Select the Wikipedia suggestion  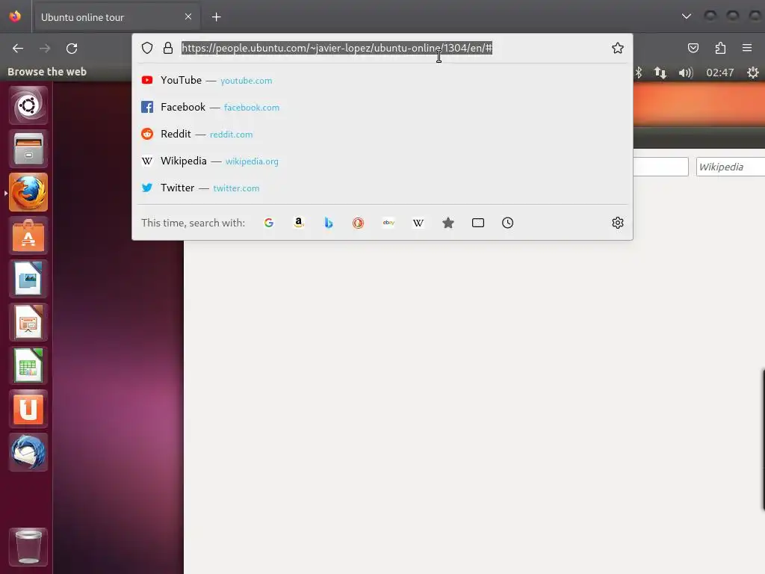tap(383, 161)
